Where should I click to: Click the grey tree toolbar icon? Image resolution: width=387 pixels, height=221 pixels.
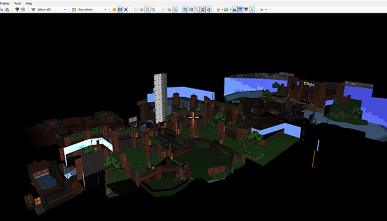(x=23, y=10)
